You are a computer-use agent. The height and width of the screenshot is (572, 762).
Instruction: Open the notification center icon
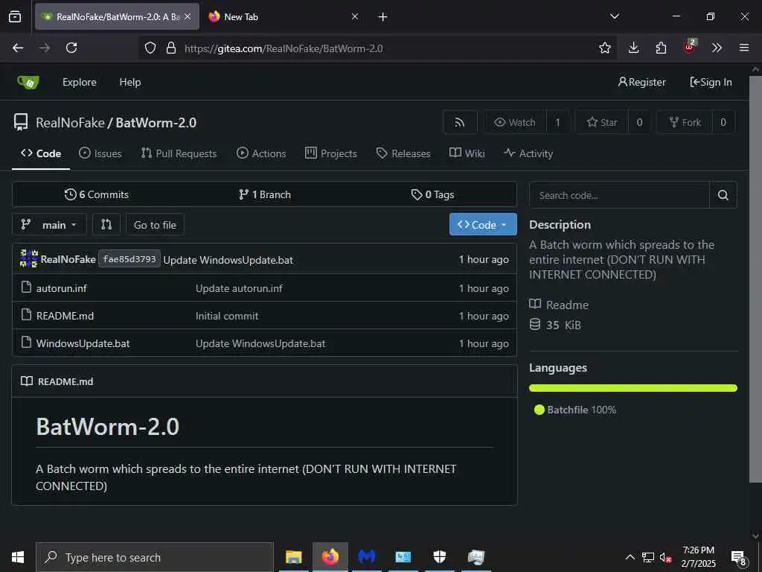(x=739, y=557)
